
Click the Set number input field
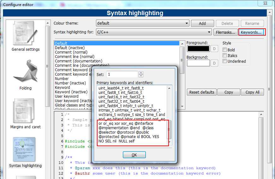(x=123, y=74)
